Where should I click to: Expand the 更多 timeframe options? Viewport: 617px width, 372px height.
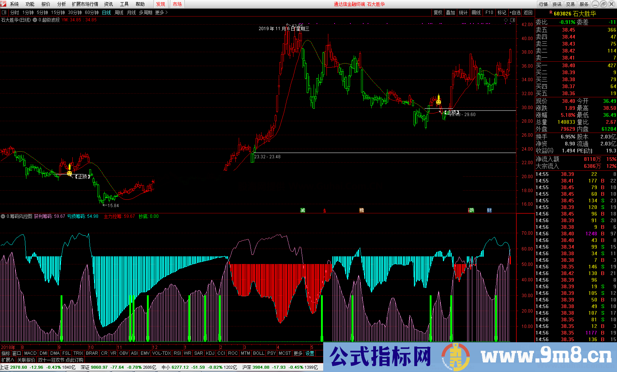tap(161, 12)
